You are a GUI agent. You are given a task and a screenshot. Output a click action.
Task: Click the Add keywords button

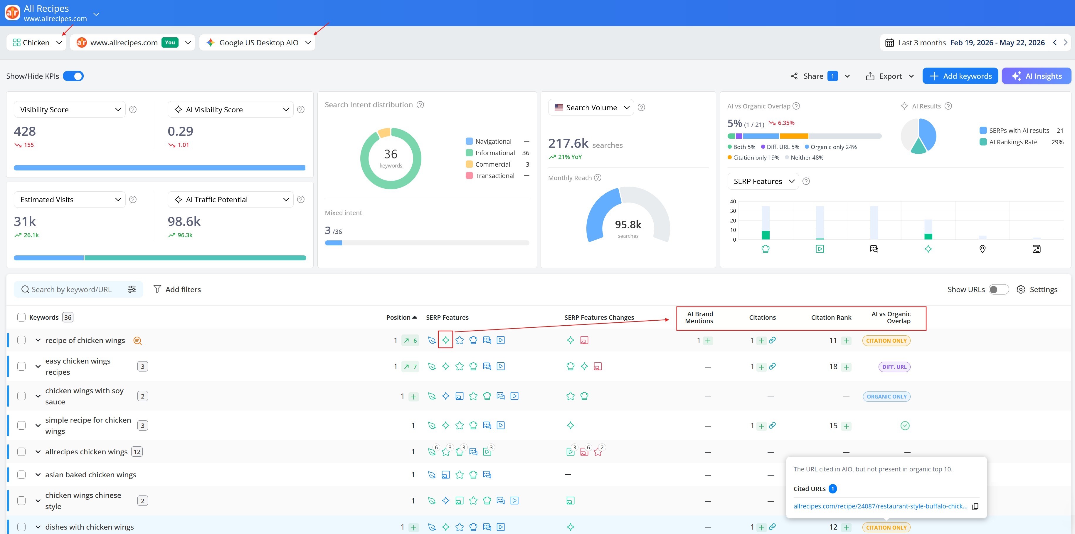[960, 76]
